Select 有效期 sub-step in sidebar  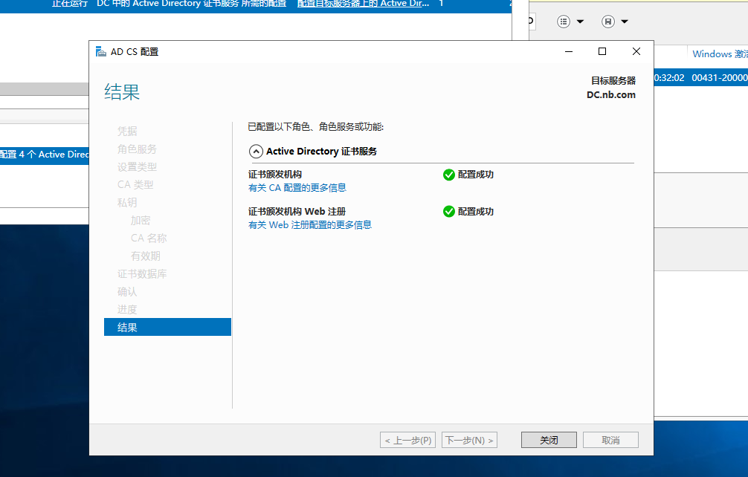tap(146, 256)
